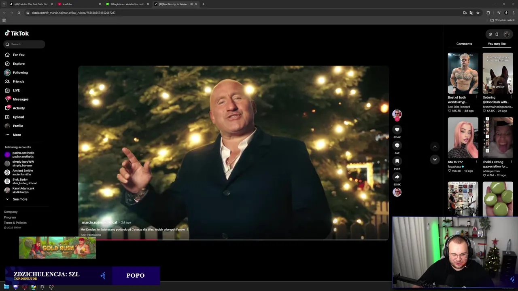The height and width of the screenshot is (291, 518).
Task: Open the More menu in sidebar
Action: click(13, 135)
